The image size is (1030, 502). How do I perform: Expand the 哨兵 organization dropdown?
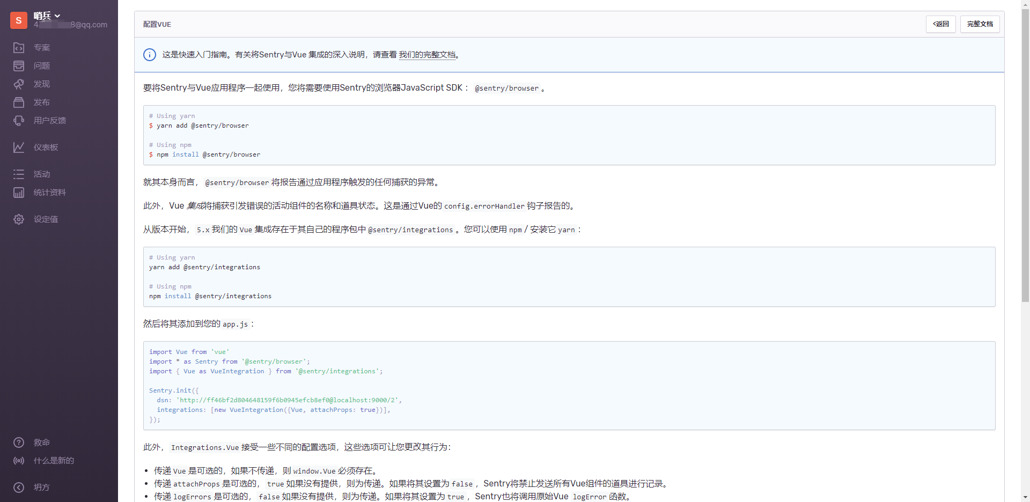pyautogui.click(x=47, y=16)
